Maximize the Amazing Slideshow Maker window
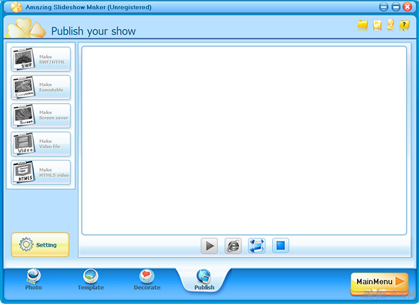This screenshot has height=304, width=419. coord(396,7)
